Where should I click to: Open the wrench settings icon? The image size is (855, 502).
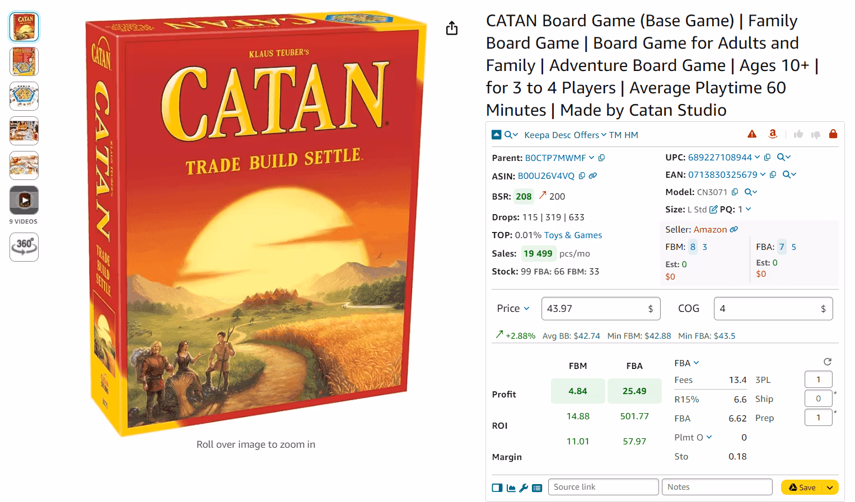click(524, 488)
